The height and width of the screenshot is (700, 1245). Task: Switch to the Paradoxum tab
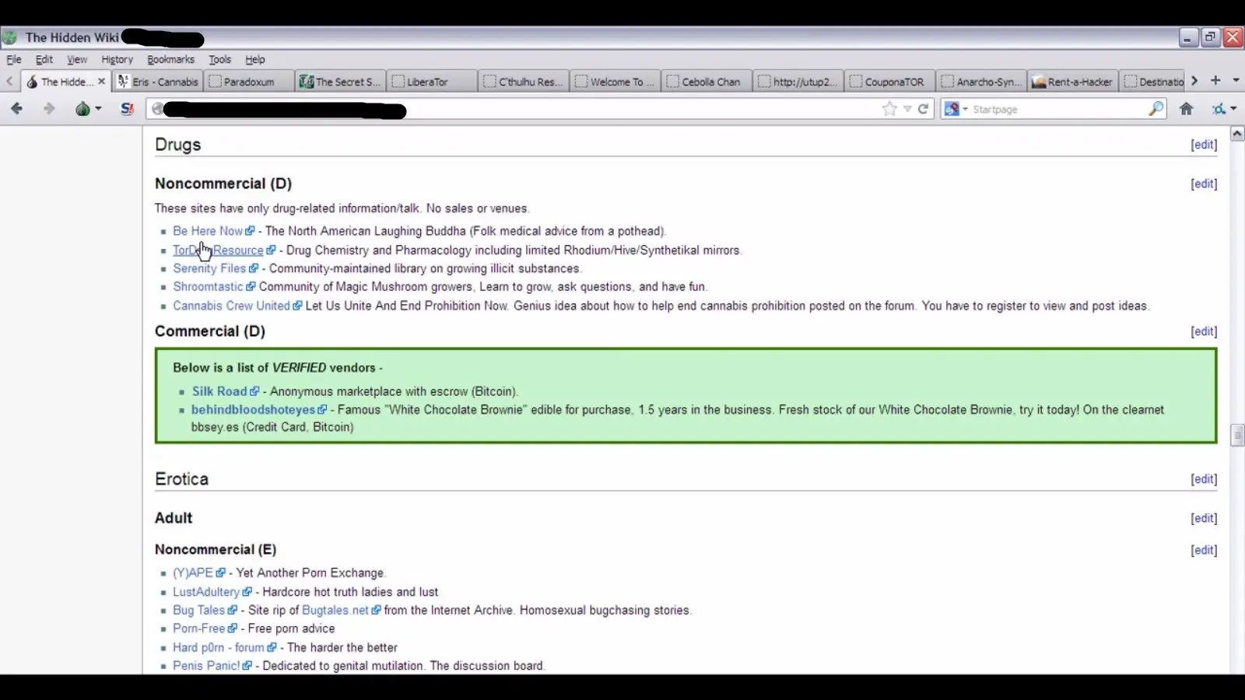249,81
